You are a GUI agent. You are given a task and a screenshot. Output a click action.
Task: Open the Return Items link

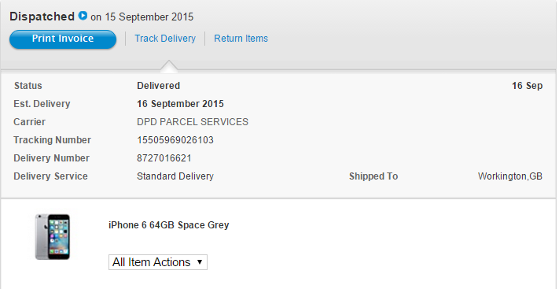click(x=241, y=39)
